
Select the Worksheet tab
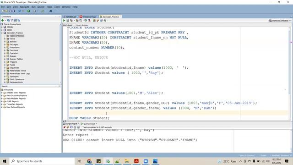[x=68, y=25]
